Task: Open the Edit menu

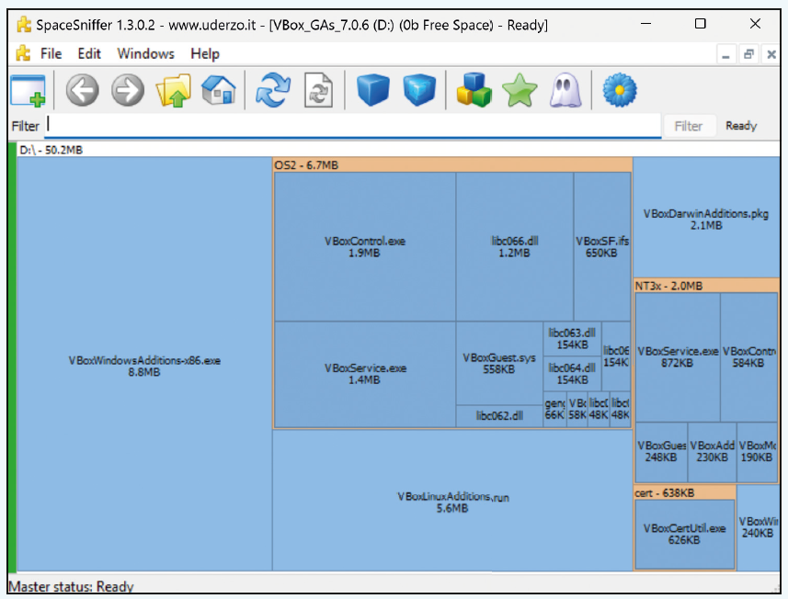Action: tap(89, 53)
